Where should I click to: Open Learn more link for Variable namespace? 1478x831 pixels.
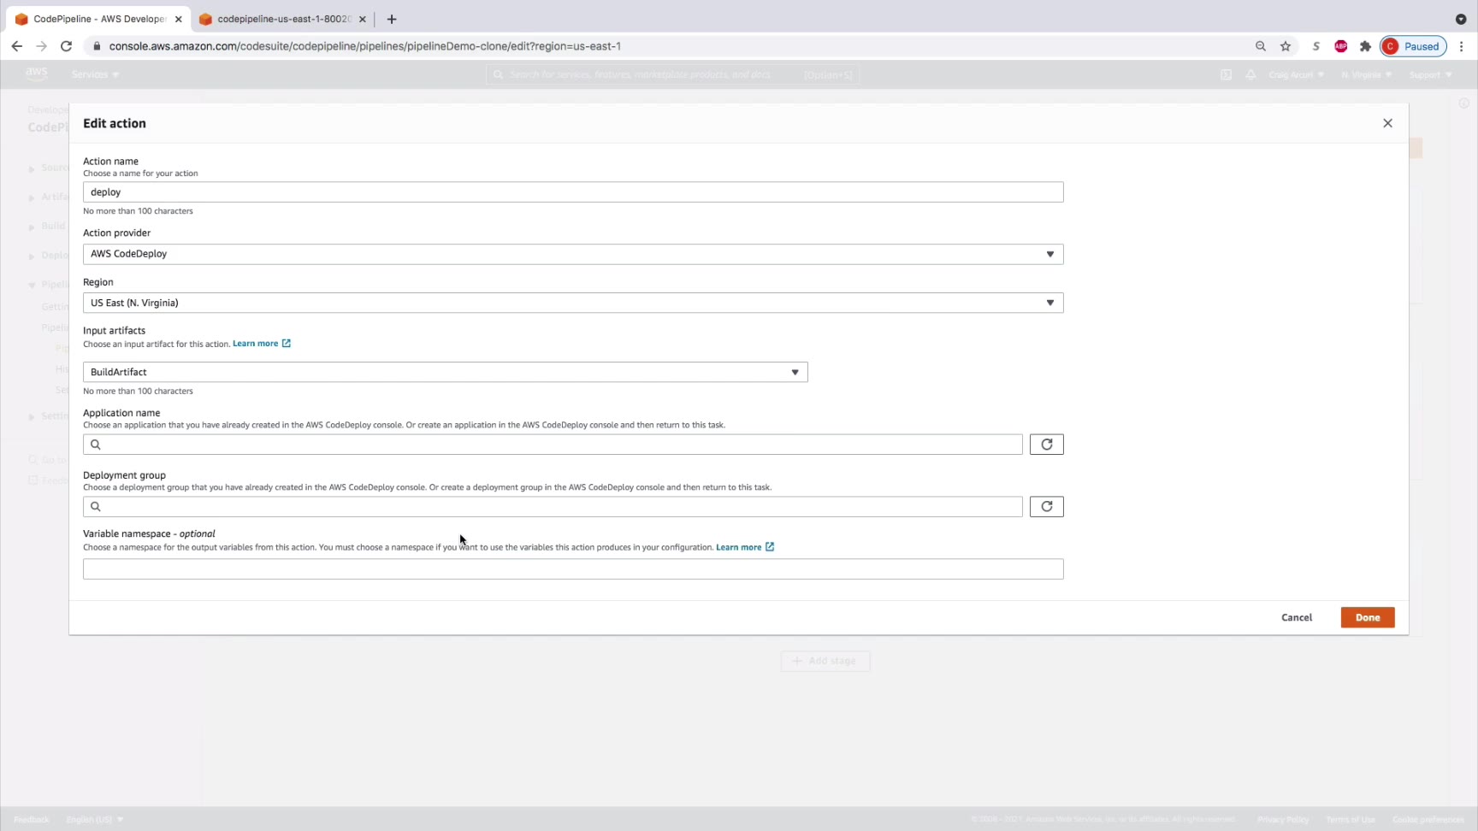[x=745, y=547]
